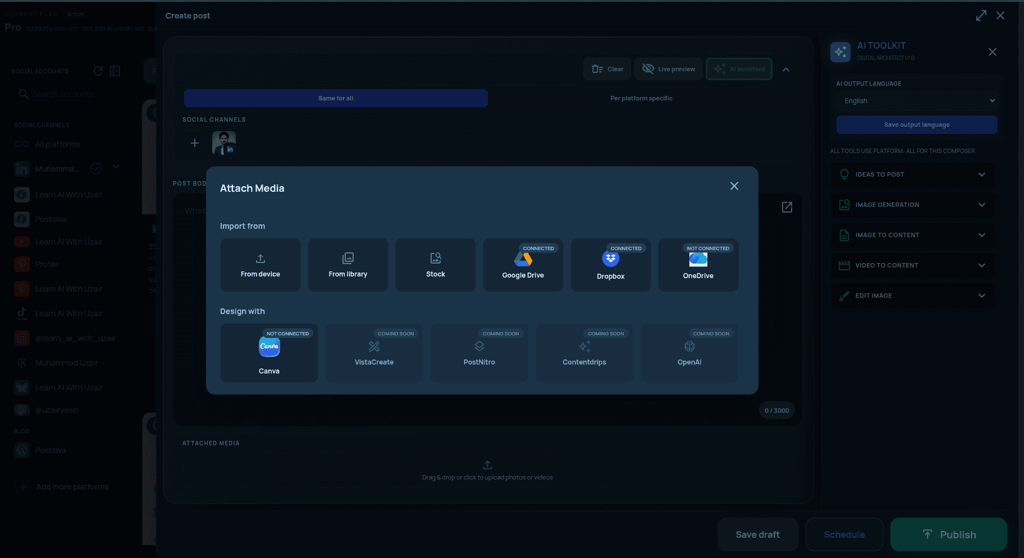Import media from Google Drive
Viewport: 1024px width, 558px height.
(x=523, y=265)
